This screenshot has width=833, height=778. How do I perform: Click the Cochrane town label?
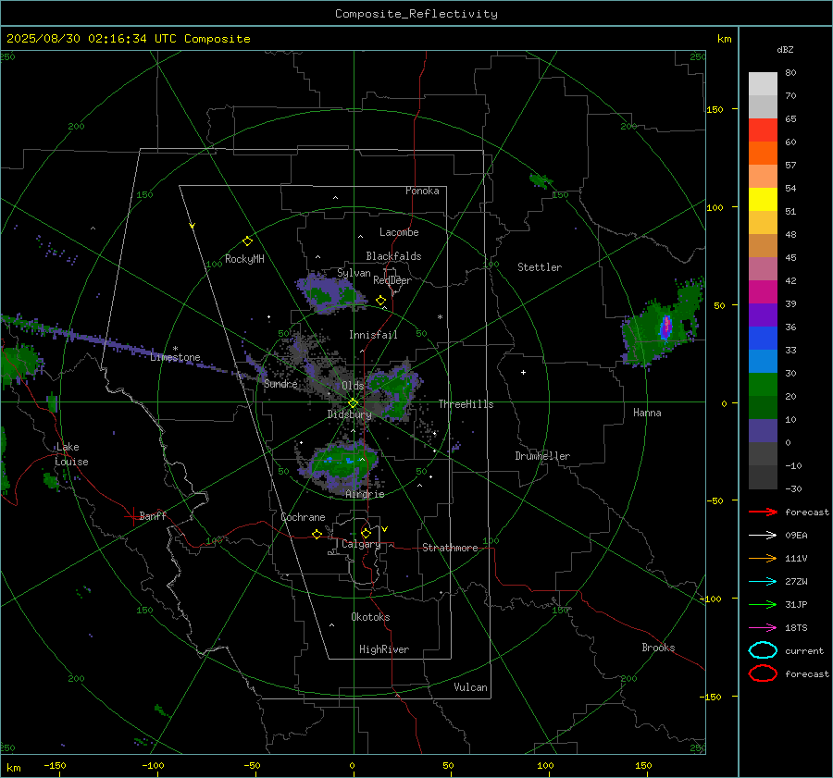point(303,517)
